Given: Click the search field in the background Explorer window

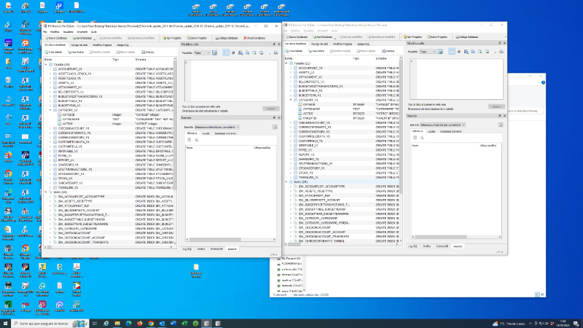Looking at the screenshot, I should (524, 111).
